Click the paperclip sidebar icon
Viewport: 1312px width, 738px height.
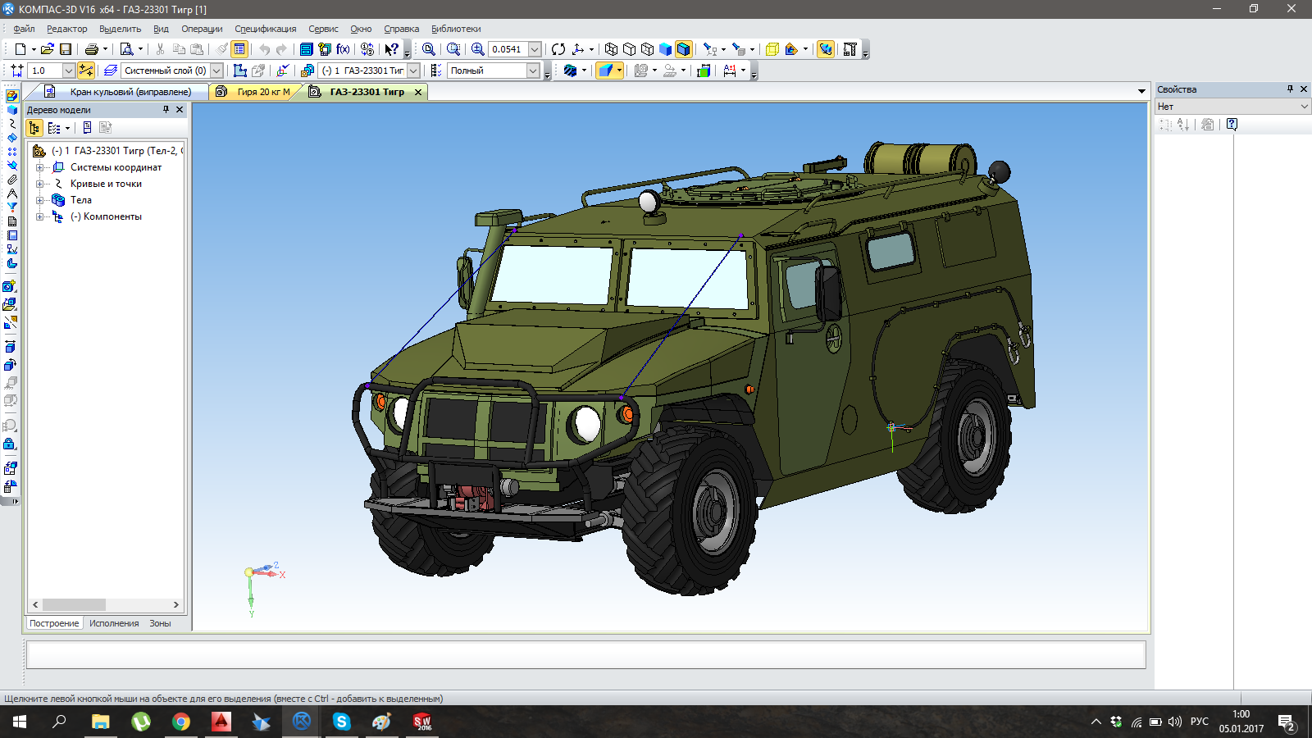pyautogui.click(x=11, y=180)
